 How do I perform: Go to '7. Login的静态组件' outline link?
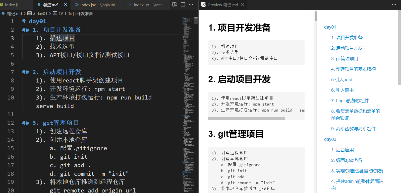(350, 101)
